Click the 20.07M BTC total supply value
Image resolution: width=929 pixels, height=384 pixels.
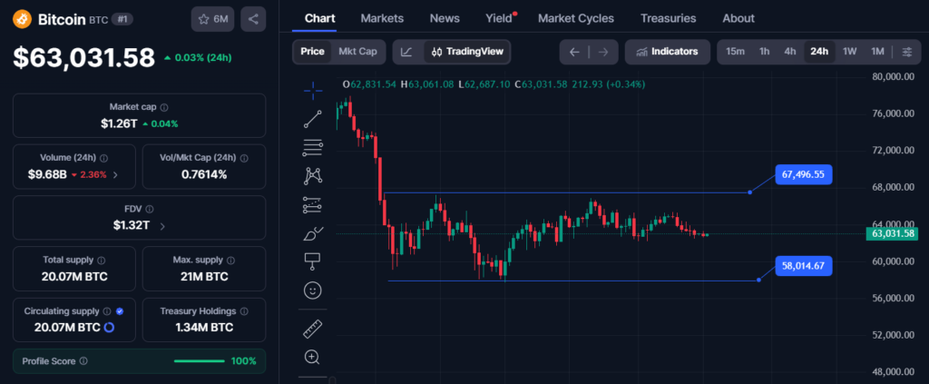(74, 277)
